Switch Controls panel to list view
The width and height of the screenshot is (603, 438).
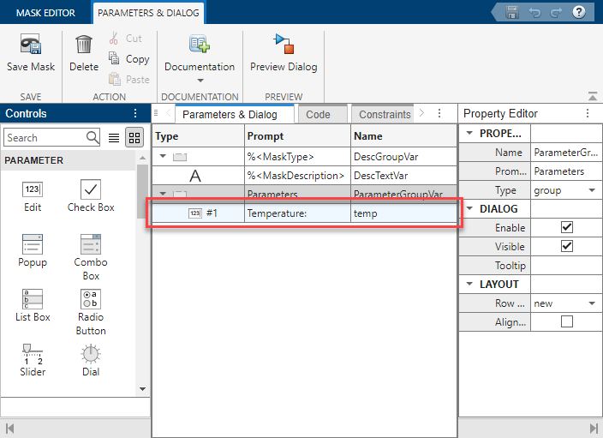click(x=115, y=137)
